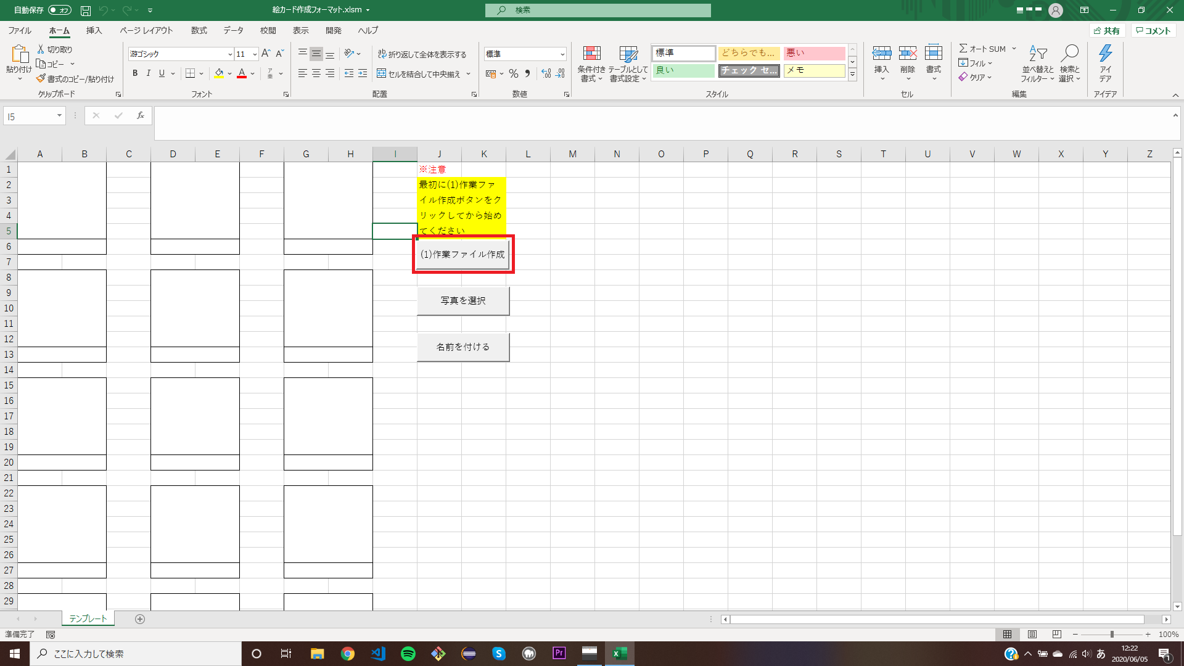The image size is (1184, 666).
Task: Click the Save icon in title bar
Action: (x=86, y=10)
